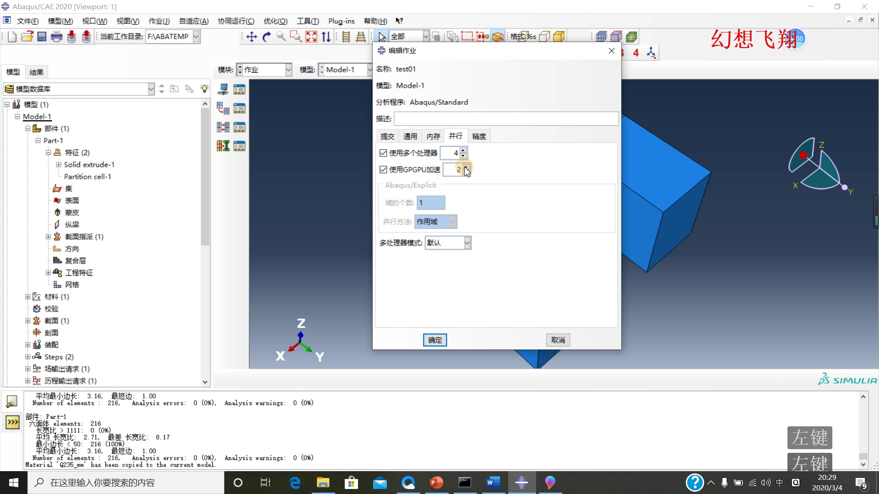Click the Print icon in the toolbar
The height and width of the screenshot is (494, 879).
[x=56, y=37]
